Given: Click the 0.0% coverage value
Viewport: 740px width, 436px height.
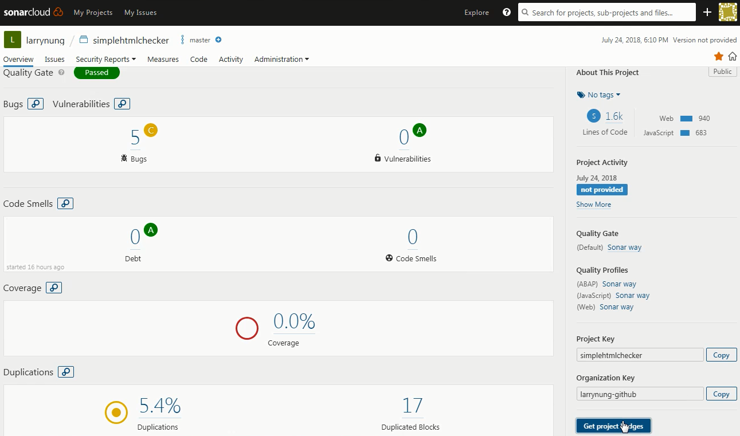Looking at the screenshot, I should tap(294, 321).
